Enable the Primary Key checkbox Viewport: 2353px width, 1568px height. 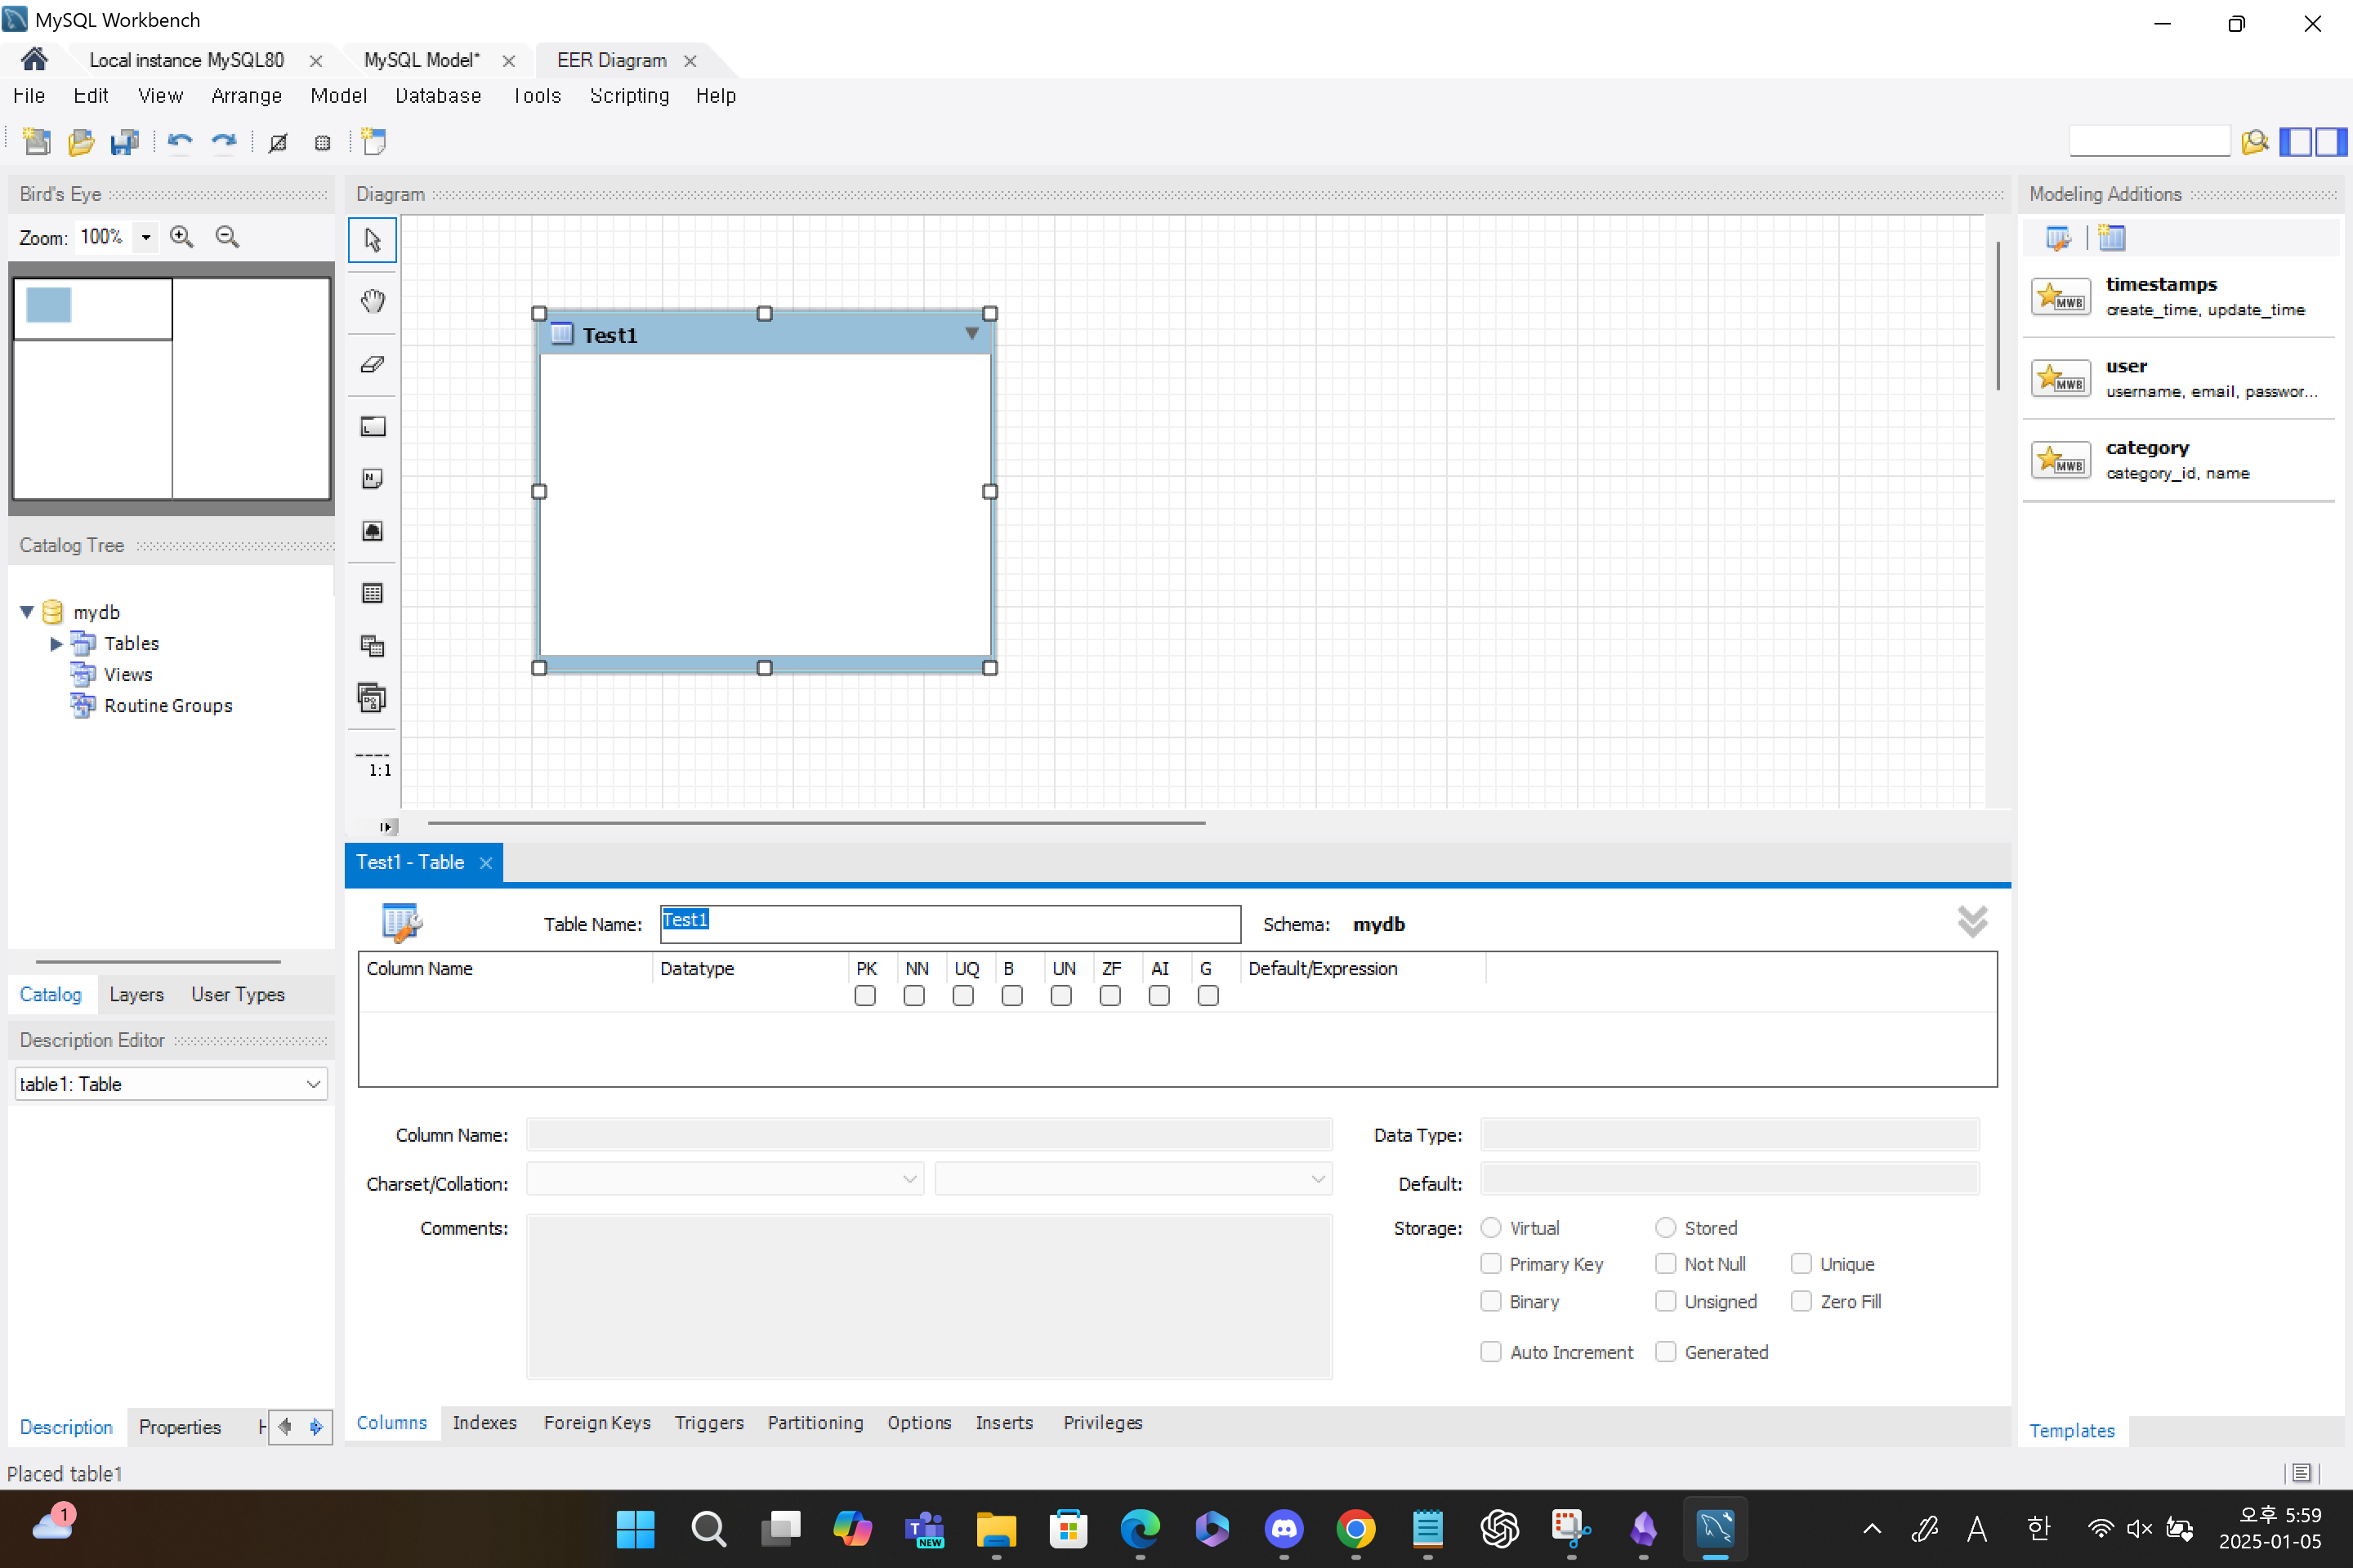pyautogui.click(x=1490, y=1264)
